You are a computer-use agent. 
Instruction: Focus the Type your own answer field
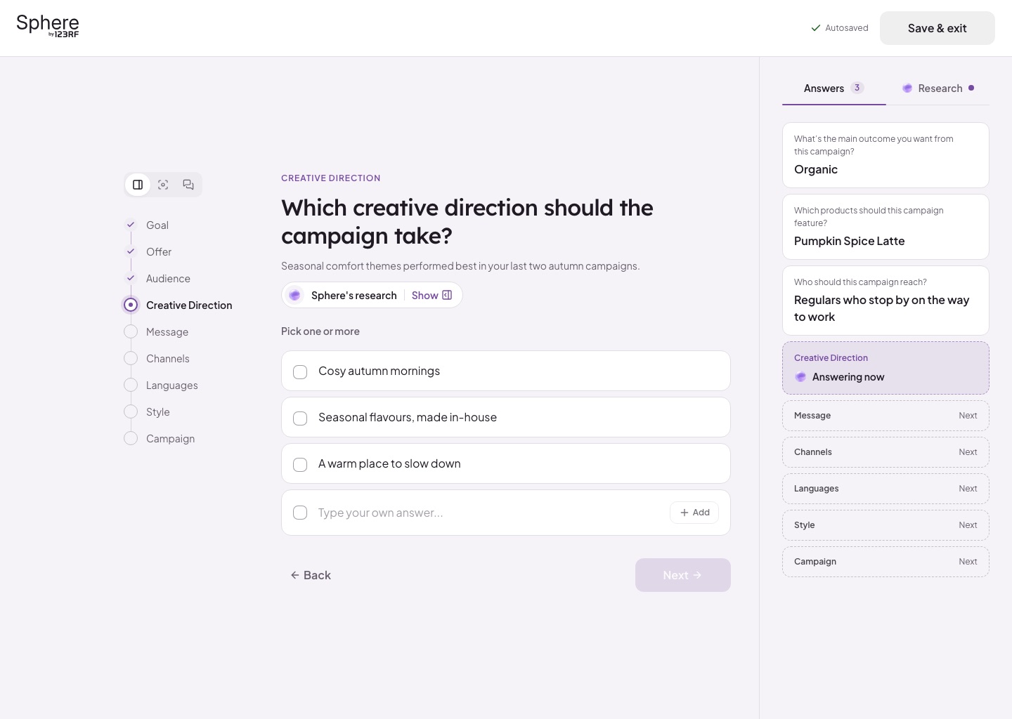tap(488, 513)
